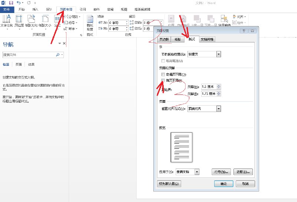Select Headings (标题) tab in navigation pane
This screenshot has height=202, width=297.
tap(6, 65)
